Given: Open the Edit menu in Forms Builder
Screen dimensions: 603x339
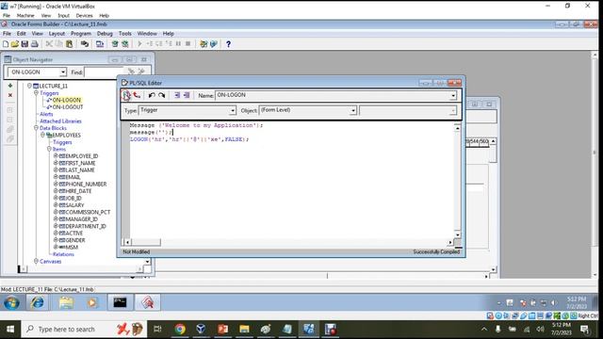Looking at the screenshot, I should coord(21,34).
